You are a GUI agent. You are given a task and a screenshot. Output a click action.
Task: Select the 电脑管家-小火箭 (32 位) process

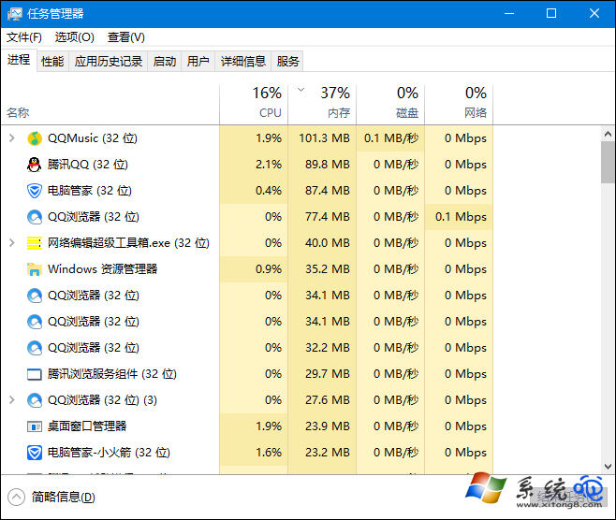pyautogui.click(x=247, y=453)
